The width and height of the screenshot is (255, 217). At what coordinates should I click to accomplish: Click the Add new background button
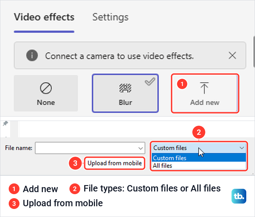(205, 93)
